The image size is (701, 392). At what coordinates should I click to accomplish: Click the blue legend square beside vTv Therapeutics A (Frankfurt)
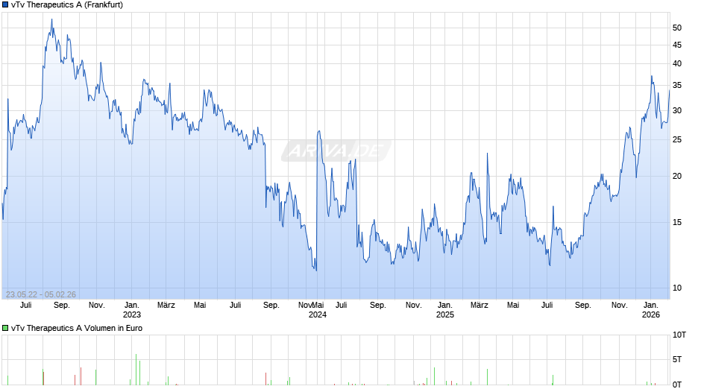pyautogui.click(x=5, y=5)
